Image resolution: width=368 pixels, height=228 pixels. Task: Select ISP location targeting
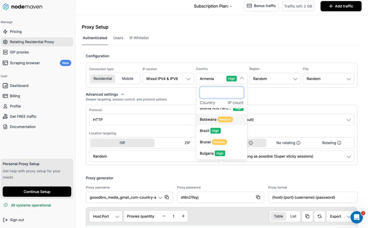(122, 143)
